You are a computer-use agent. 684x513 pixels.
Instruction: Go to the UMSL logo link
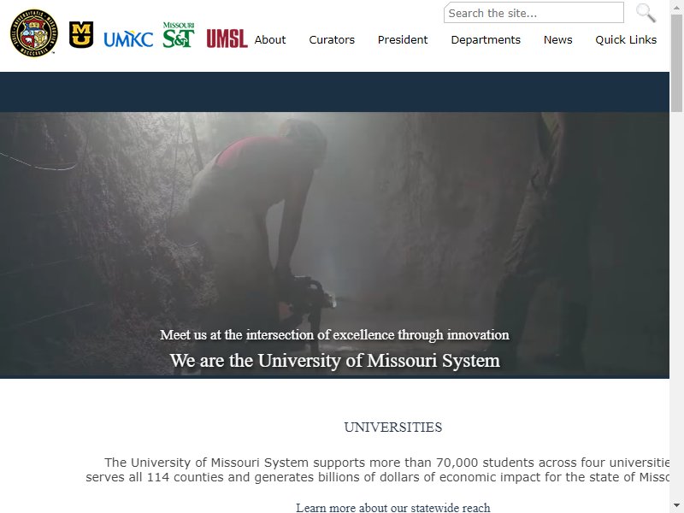227,38
